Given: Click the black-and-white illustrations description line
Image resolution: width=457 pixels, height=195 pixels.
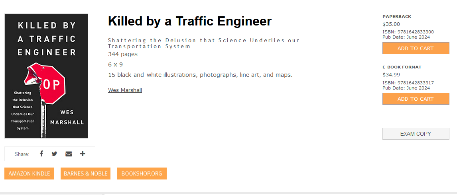Looking at the screenshot, I should tap(200, 75).
